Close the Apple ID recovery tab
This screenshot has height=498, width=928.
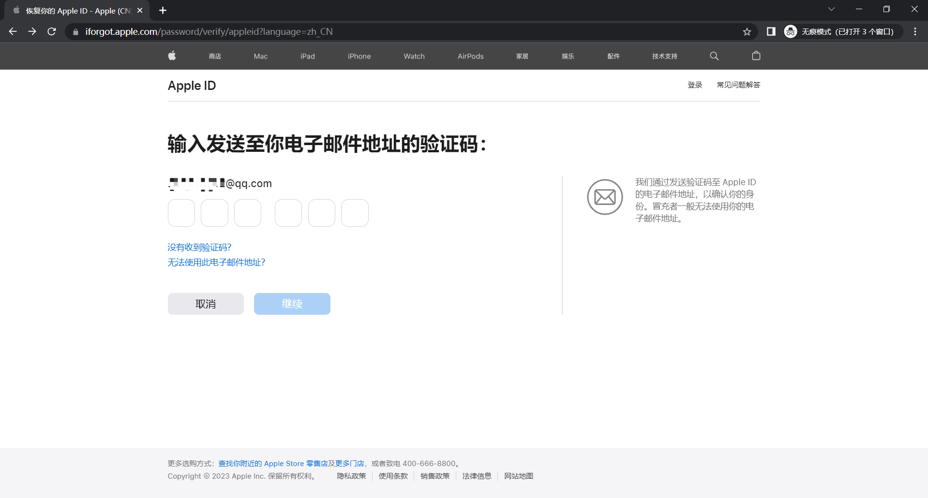[x=140, y=10]
